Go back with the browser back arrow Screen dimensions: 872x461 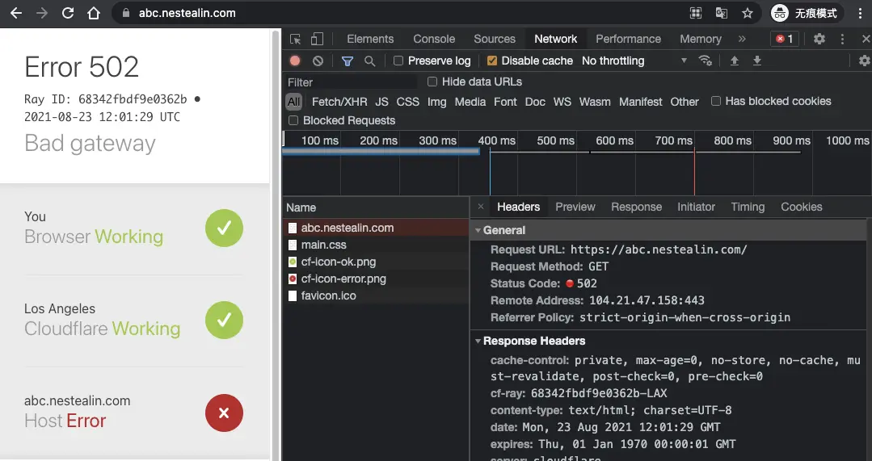coord(16,13)
